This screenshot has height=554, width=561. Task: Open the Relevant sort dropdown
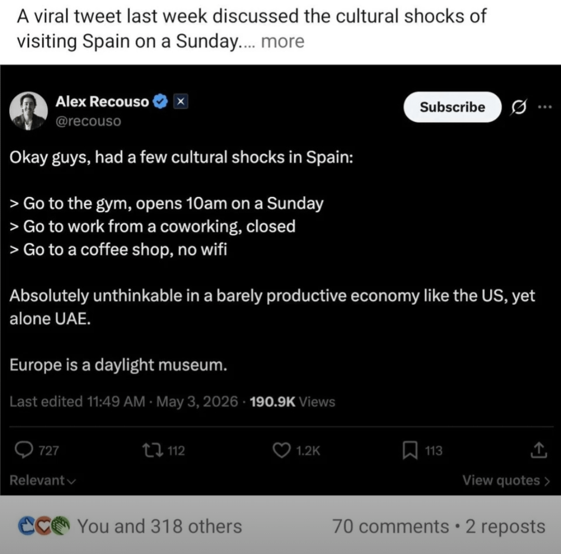[43, 480]
